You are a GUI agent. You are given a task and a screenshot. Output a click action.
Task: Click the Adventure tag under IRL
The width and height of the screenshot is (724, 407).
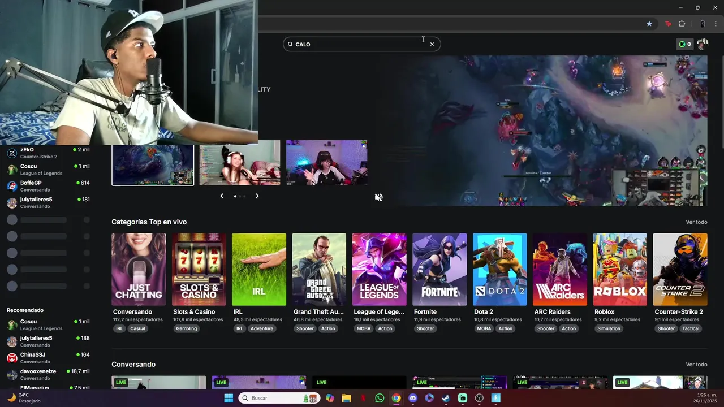[262, 328]
